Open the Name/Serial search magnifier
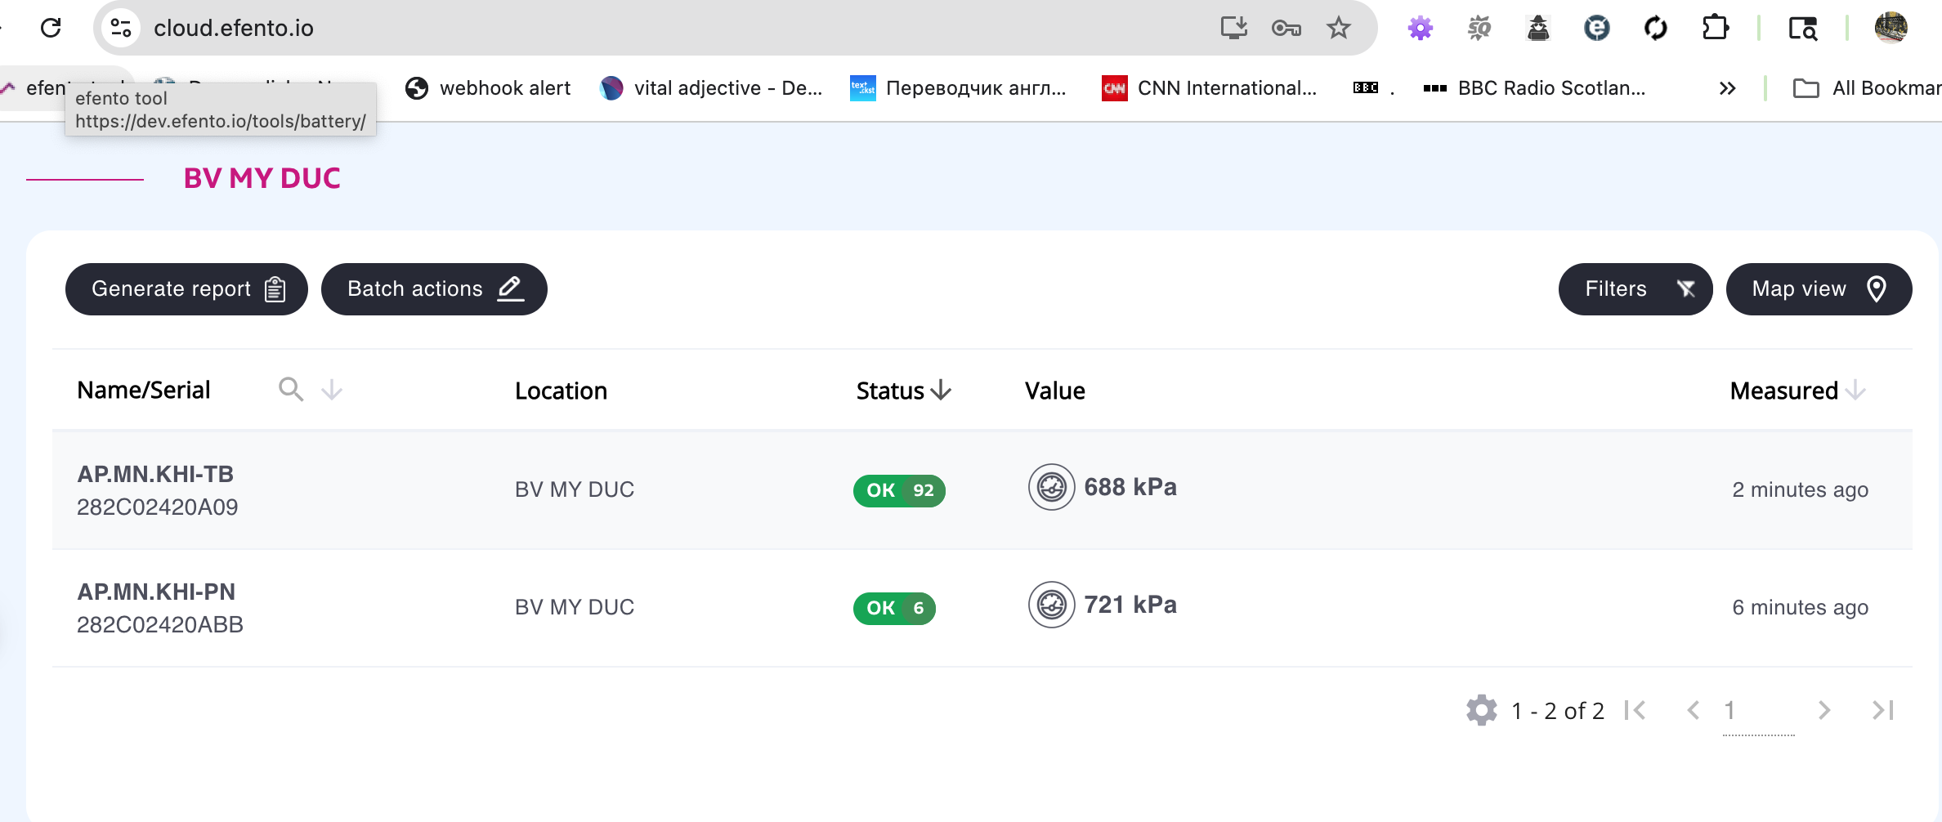1942x822 pixels. (291, 389)
